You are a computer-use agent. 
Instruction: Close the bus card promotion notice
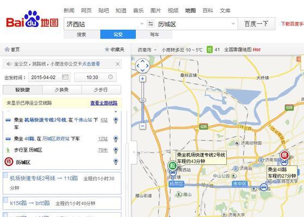(117, 64)
